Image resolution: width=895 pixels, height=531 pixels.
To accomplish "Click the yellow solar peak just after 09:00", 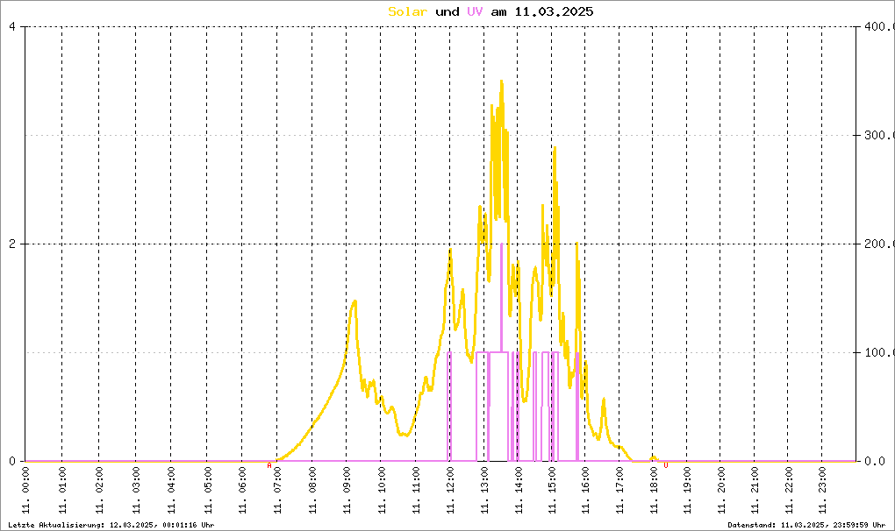I will (x=354, y=301).
